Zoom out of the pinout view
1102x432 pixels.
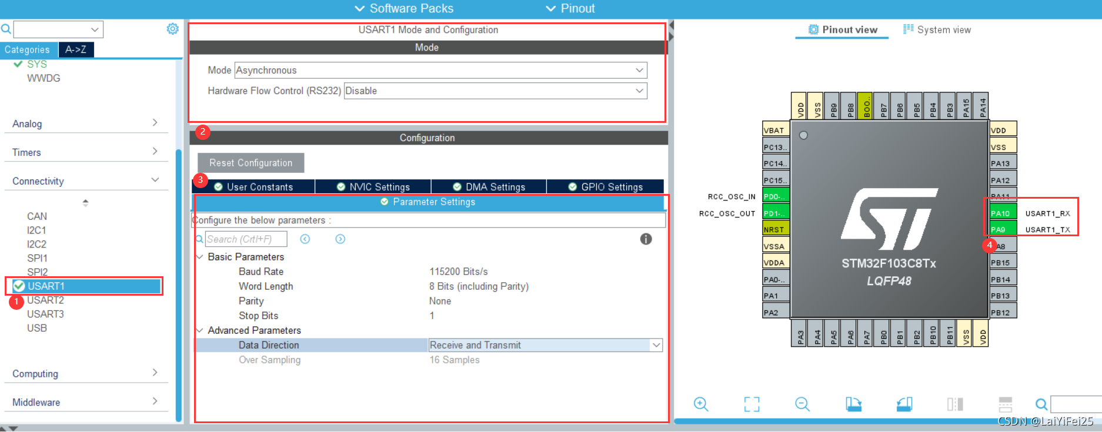tap(802, 404)
